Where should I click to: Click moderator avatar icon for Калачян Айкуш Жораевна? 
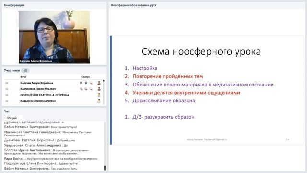[99, 83]
